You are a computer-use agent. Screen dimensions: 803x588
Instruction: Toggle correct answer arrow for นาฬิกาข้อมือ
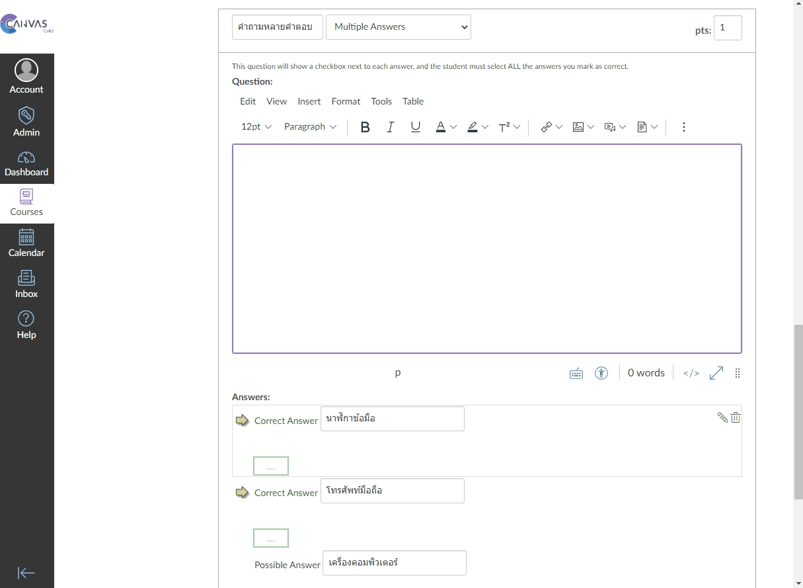[x=242, y=420]
